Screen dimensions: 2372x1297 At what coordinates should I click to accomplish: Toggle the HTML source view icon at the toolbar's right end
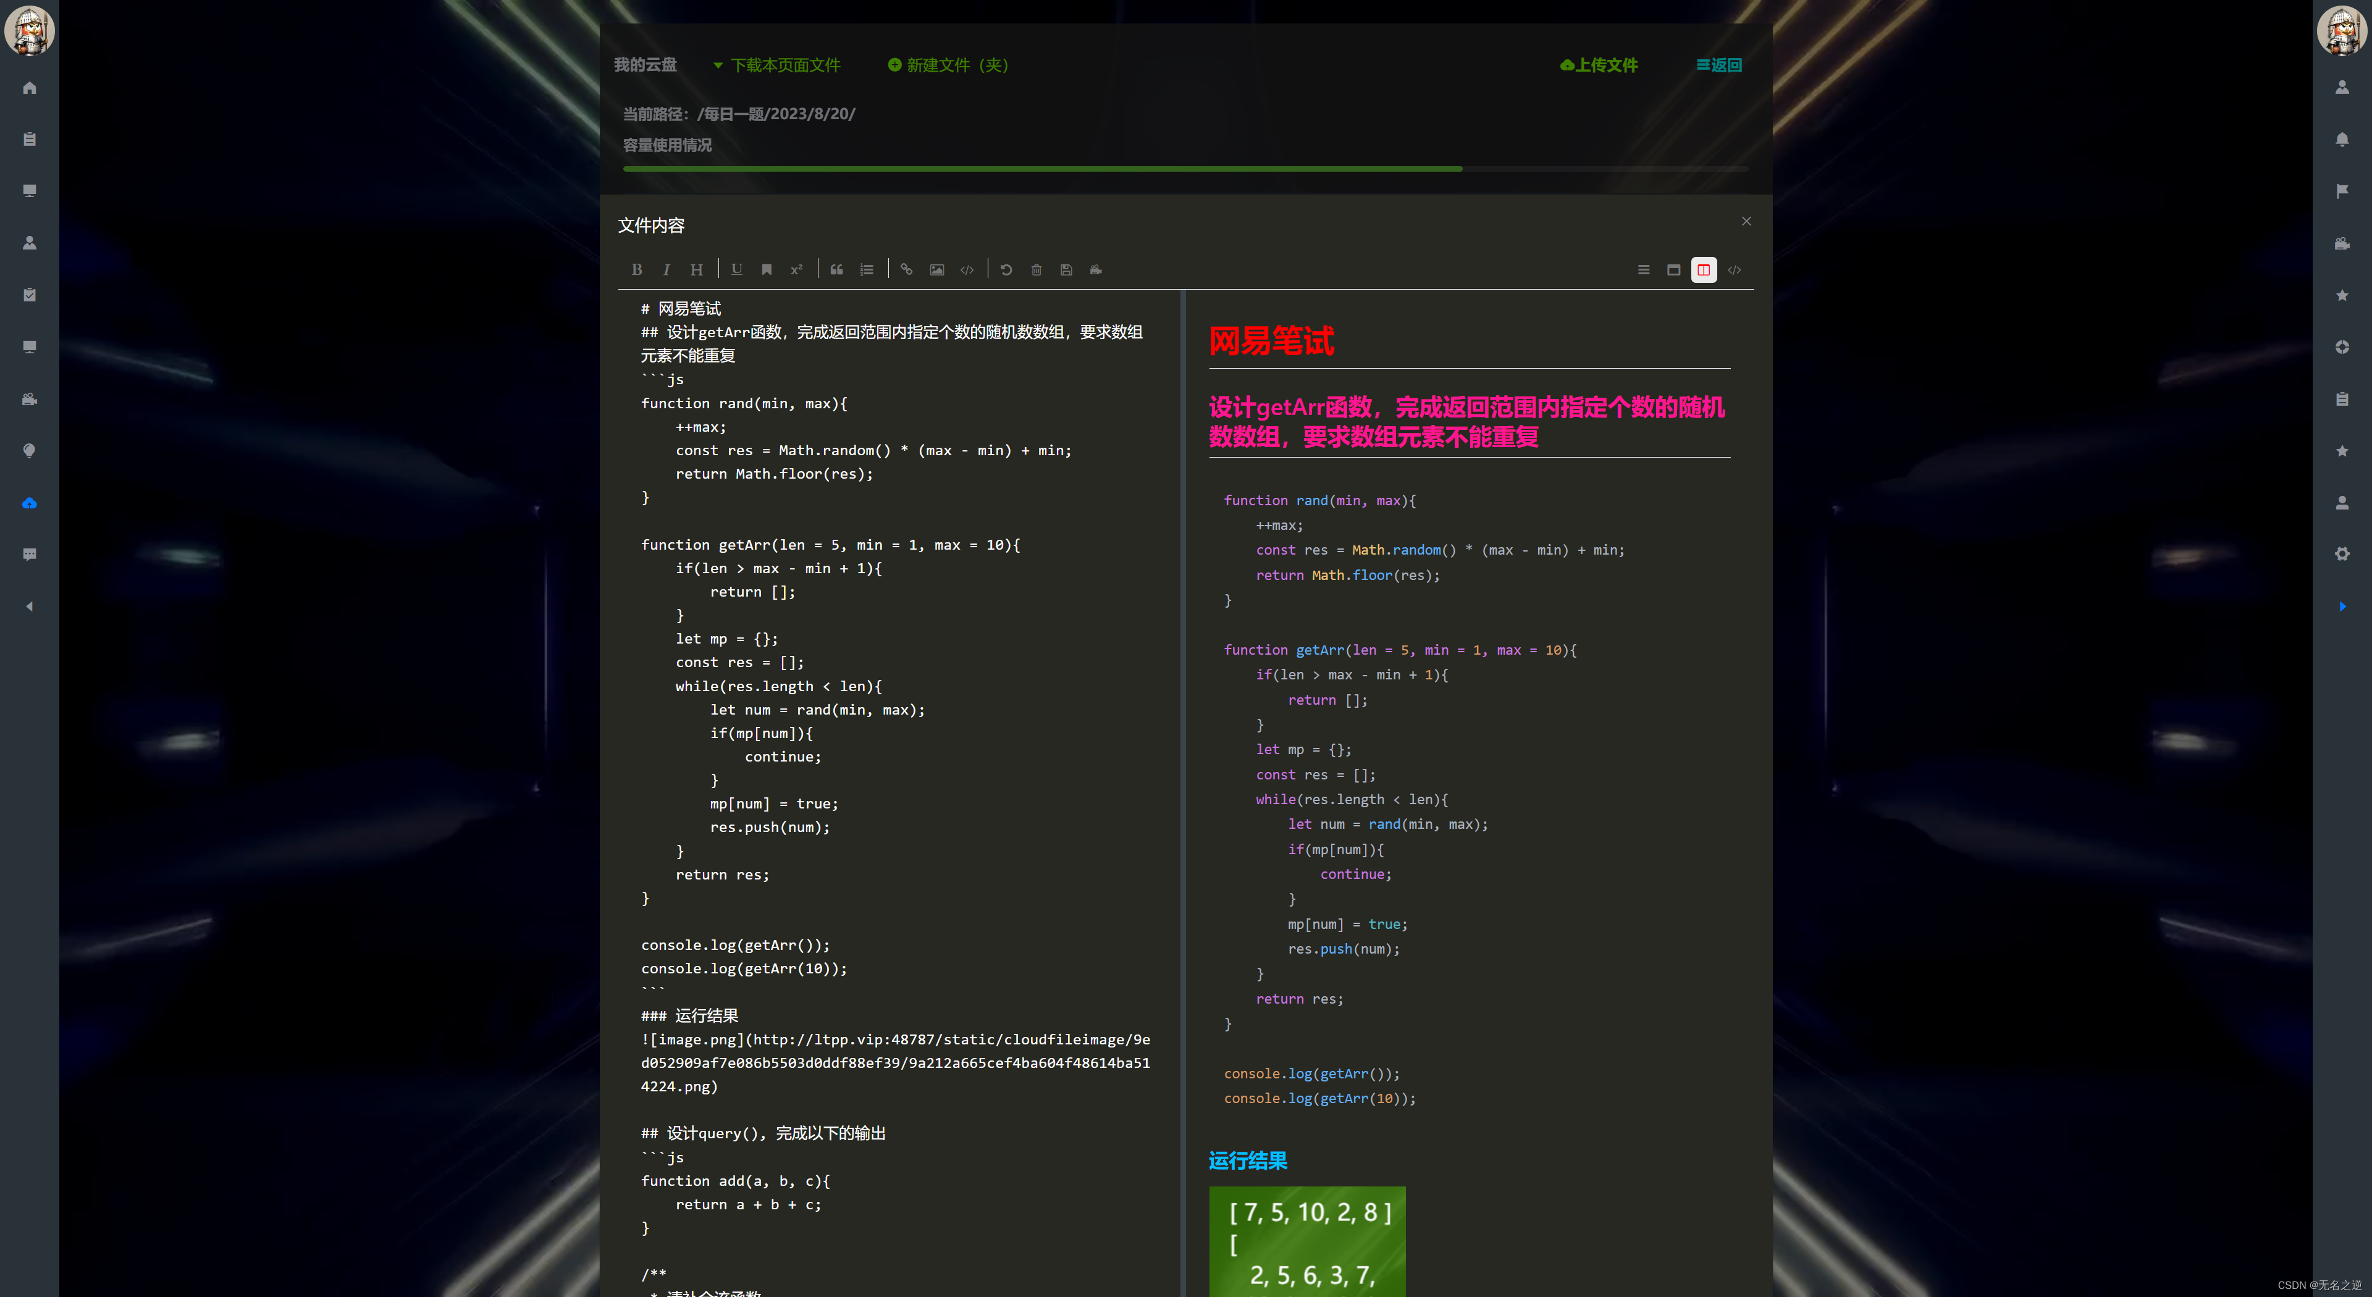tap(1734, 270)
